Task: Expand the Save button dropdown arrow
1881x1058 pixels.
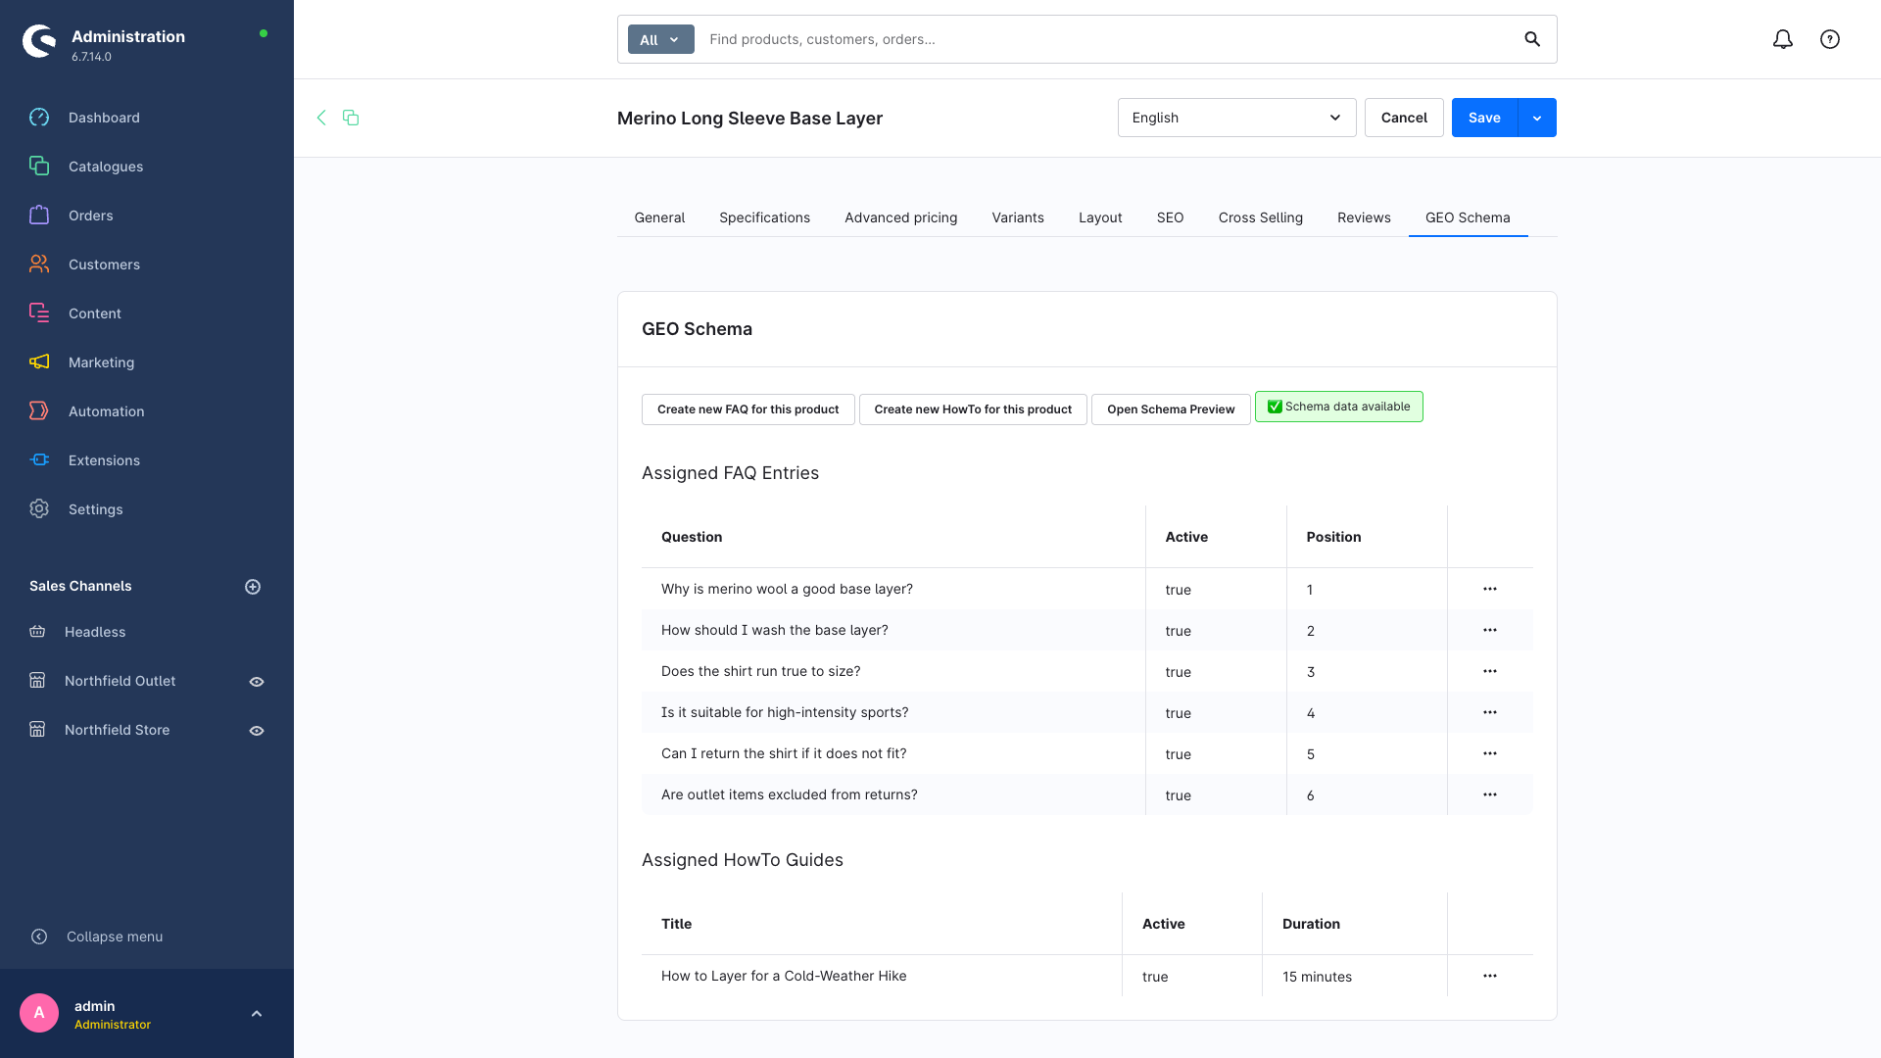Action: (x=1537, y=118)
